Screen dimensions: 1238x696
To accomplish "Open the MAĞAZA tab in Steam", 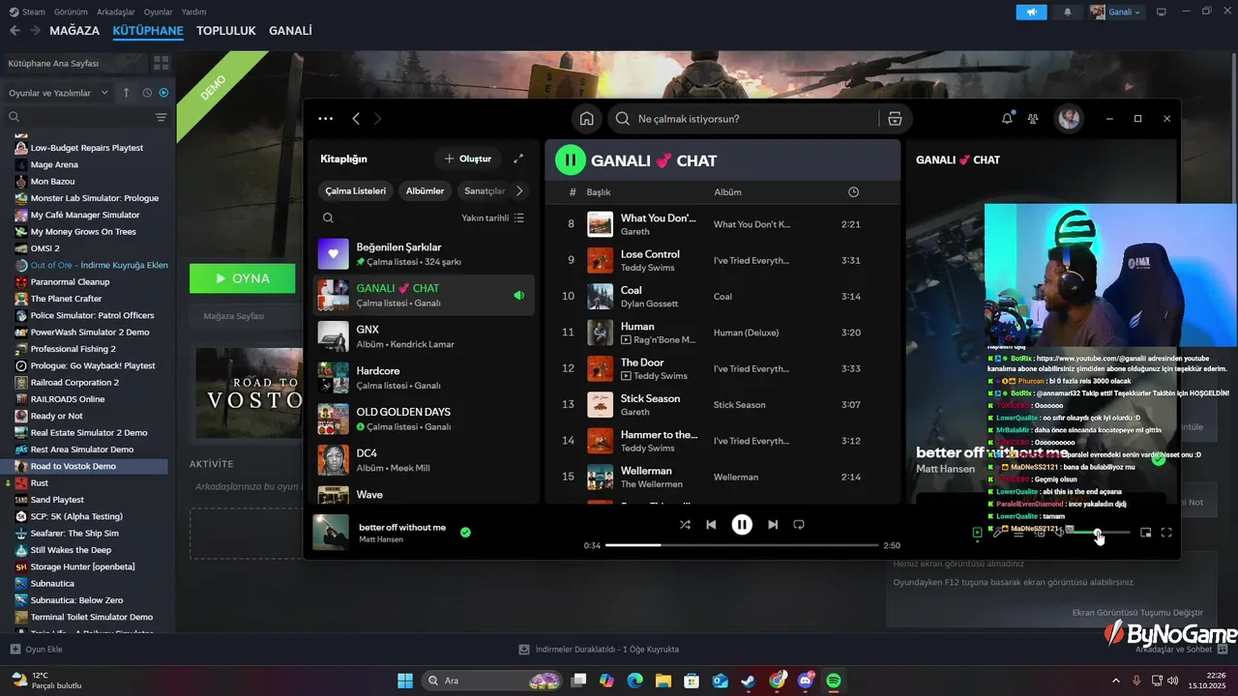I will coord(74,31).
